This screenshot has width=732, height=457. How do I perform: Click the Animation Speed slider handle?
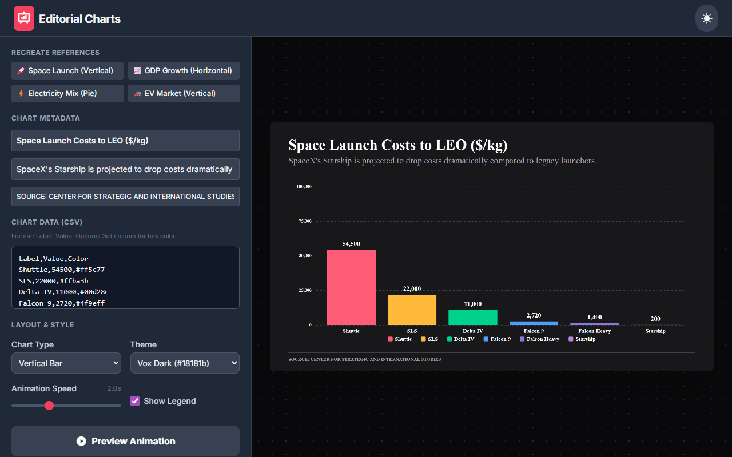coord(49,406)
